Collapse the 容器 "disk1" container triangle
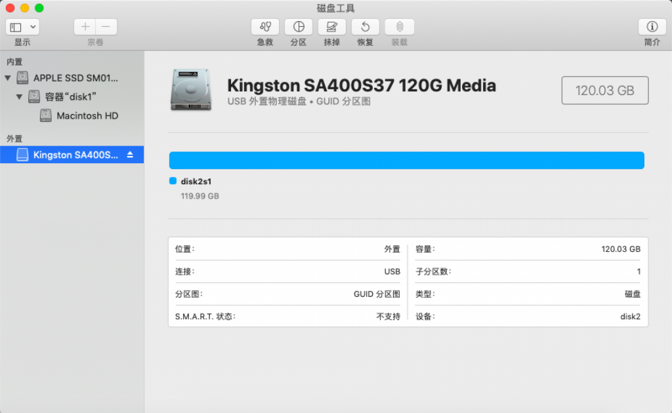This screenshot has height=413, width=672. (20, 97)
